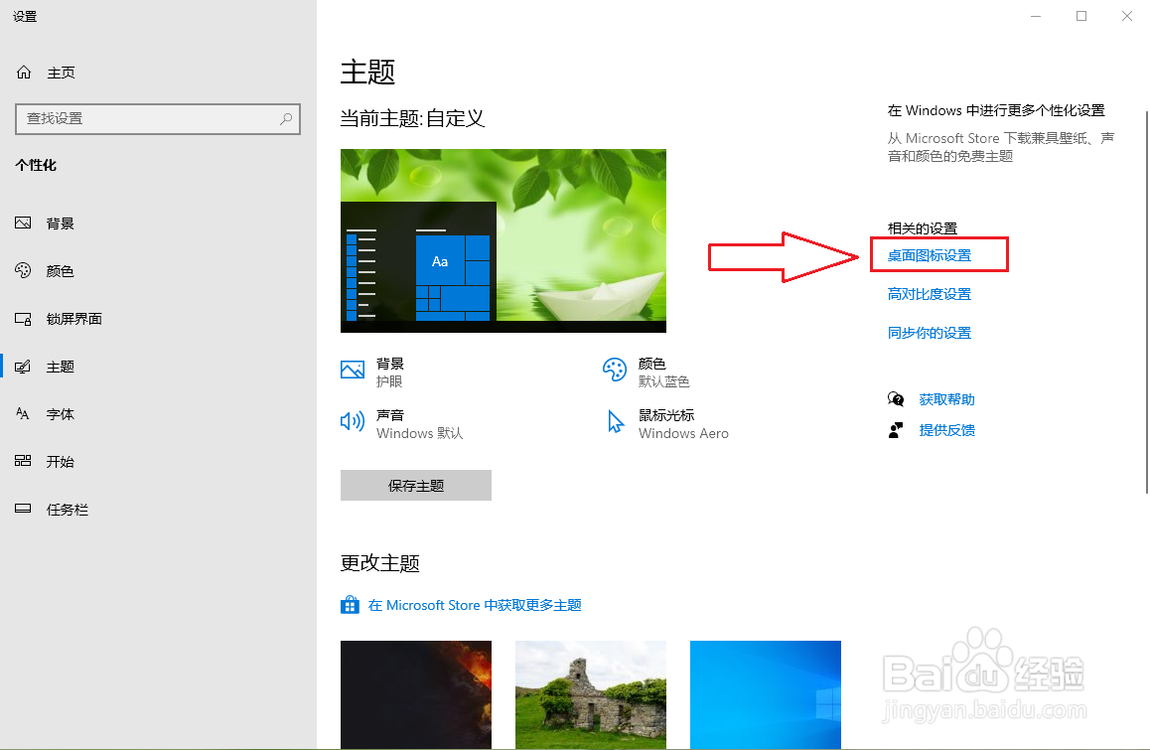Click the vertical scrollbar on the right

point(1146,302)
